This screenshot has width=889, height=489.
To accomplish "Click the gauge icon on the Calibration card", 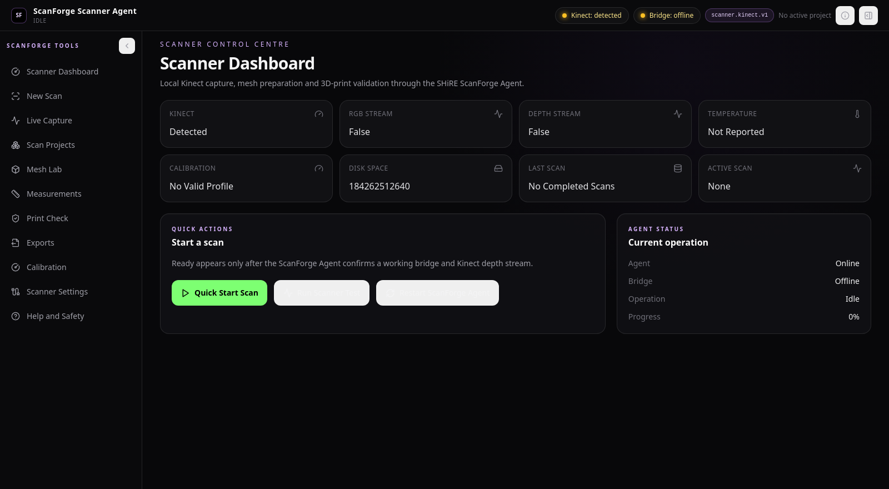I will pos(319,168).
